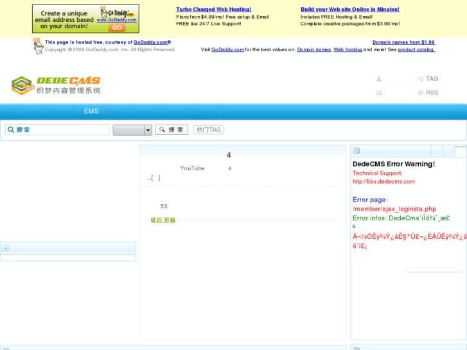Click the GoDaddy mascot icon
The width and height of the screenshot is (467, 350).
[37, 46]
